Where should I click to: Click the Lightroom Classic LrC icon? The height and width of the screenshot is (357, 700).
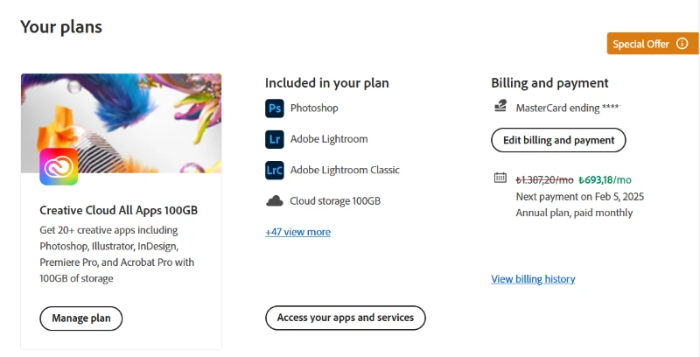click(x=274, y=170)
